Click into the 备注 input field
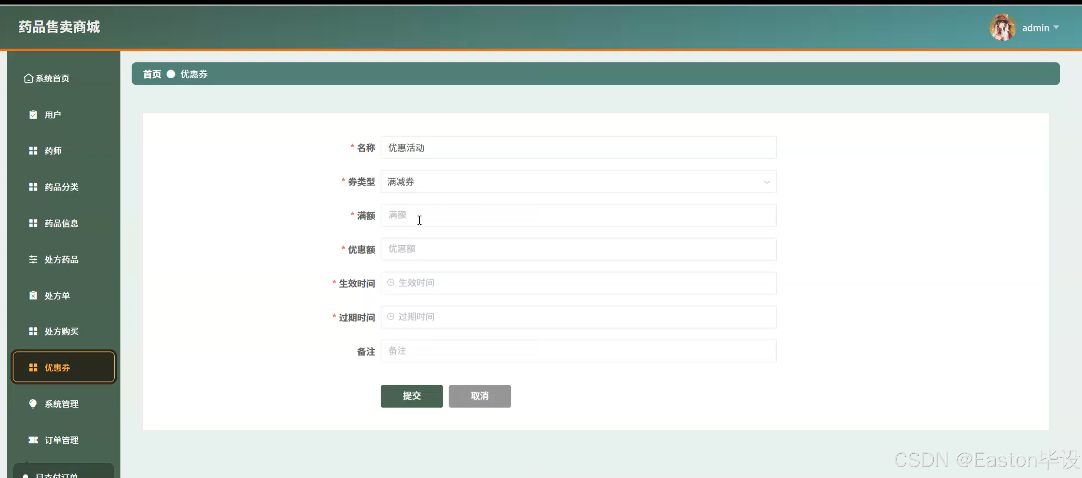Viewport: 1082px width, 478px height. pos(578,351)
